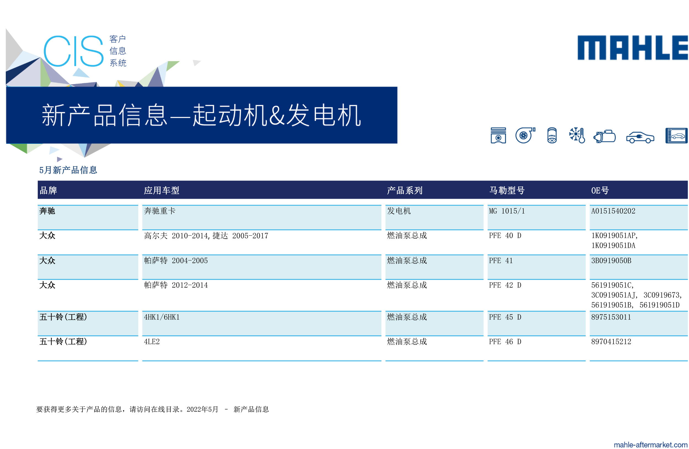Click the footer note about 在线目录

[152, 409]
